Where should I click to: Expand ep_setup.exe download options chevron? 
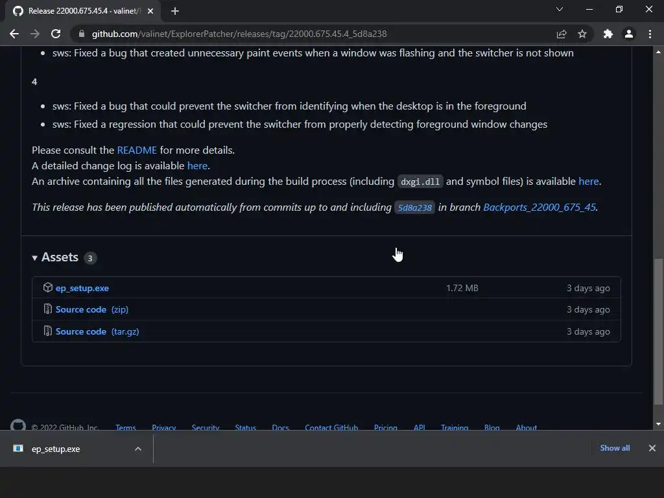click(138, 449)
